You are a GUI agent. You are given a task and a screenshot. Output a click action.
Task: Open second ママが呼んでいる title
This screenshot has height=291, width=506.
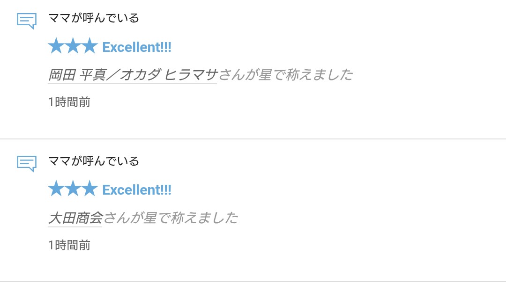94,161
